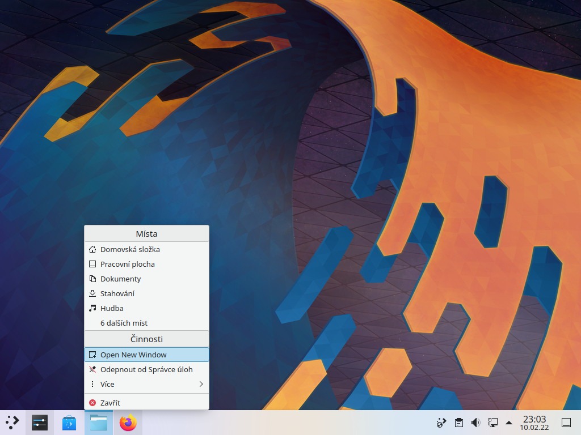Open the clipboard tray icon
This screenshot has width=581, height=435.
[458, 423]
